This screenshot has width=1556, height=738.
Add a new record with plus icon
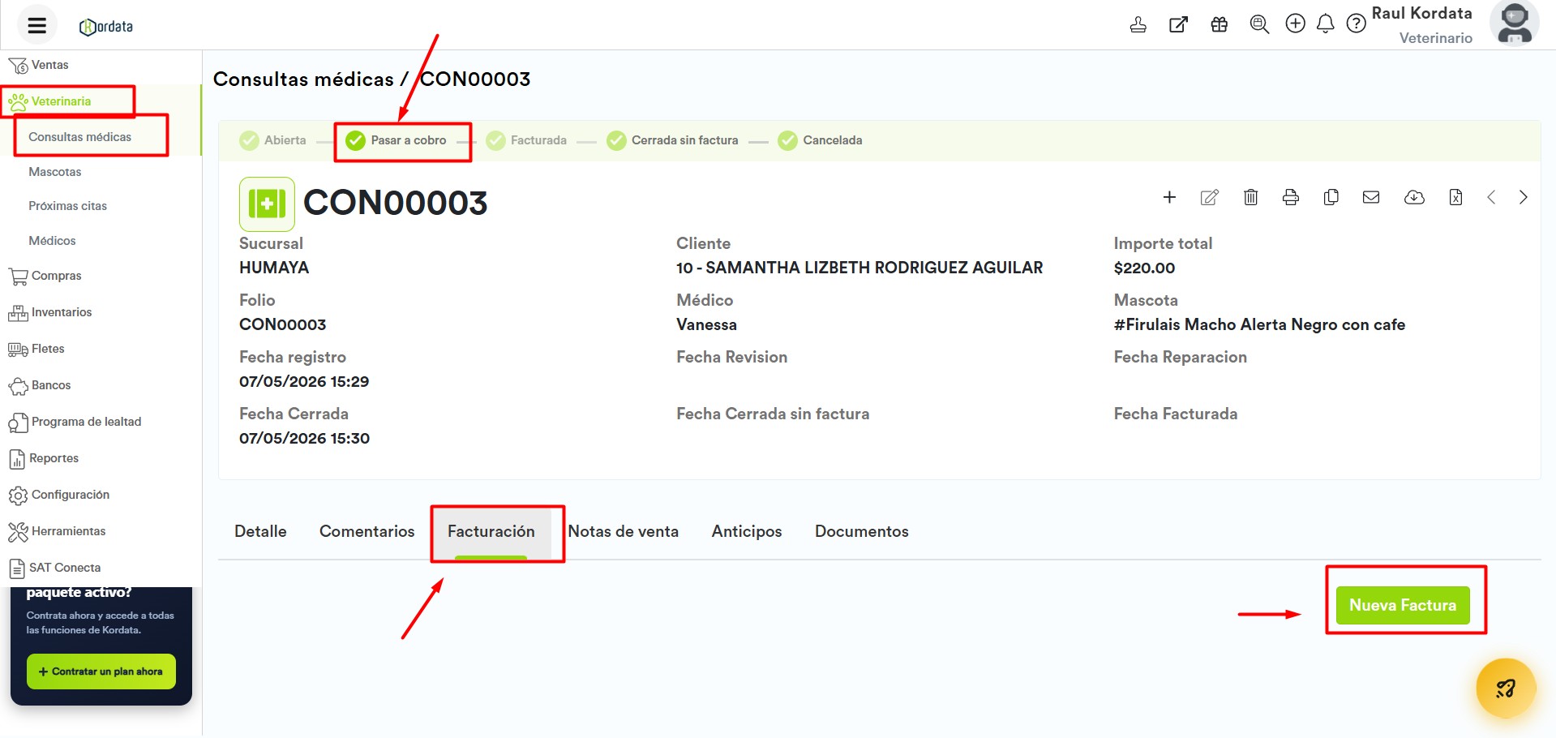click(1169, 197)
